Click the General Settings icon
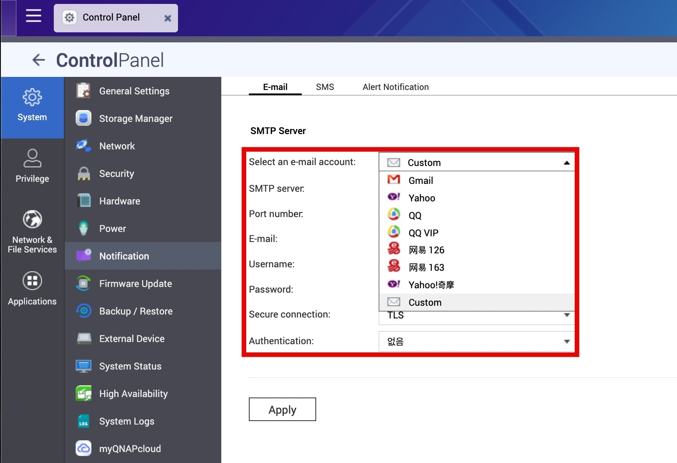The width and height of the screenshot is (677, 463). pos(84,91)
